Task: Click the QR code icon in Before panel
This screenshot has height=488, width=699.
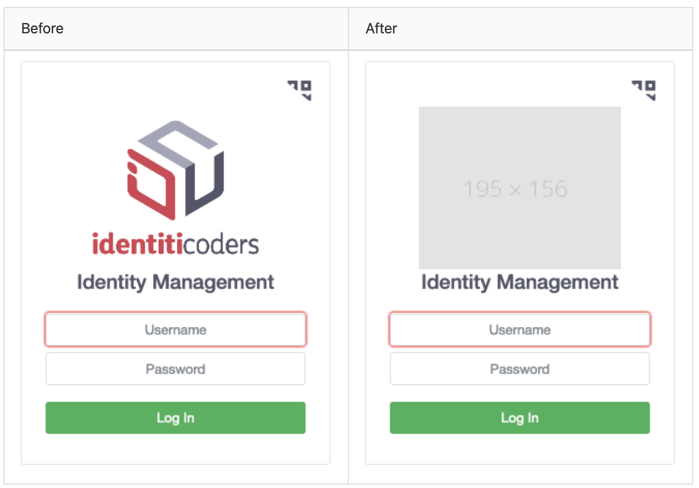Action: (x=299, y=90)
